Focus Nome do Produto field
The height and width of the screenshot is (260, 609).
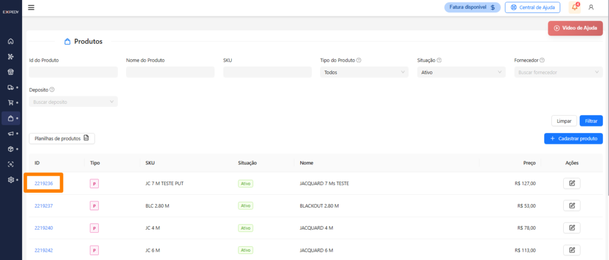pos(170,72)
